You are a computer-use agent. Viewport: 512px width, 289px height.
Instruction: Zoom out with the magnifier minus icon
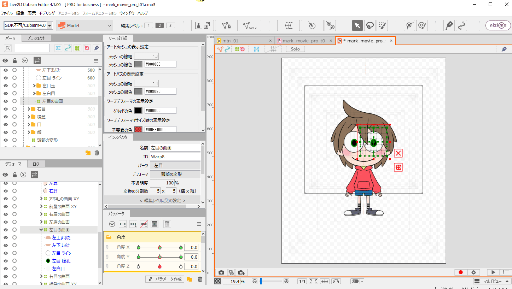tap(255, 281)
